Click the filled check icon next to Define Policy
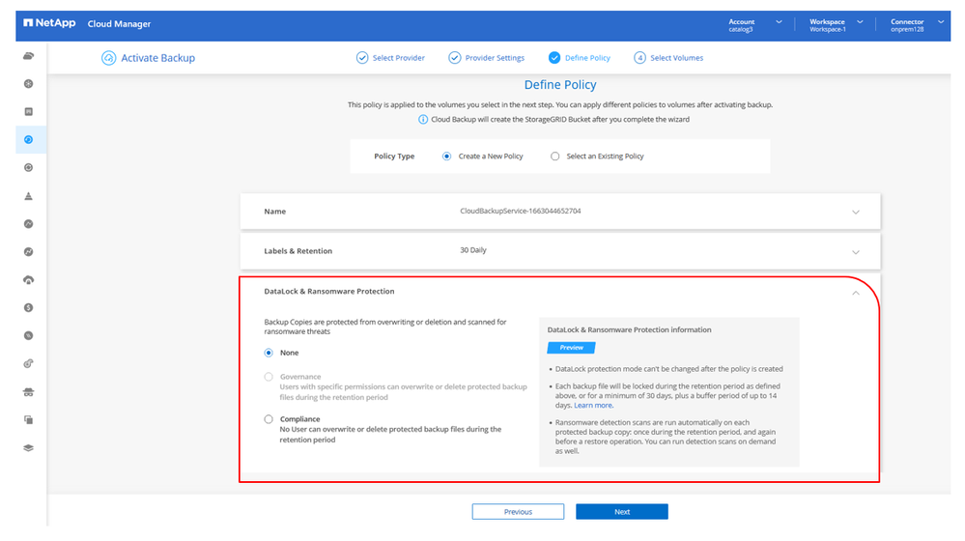The width and height of the screenshot is (965, 541). (554, 58)
